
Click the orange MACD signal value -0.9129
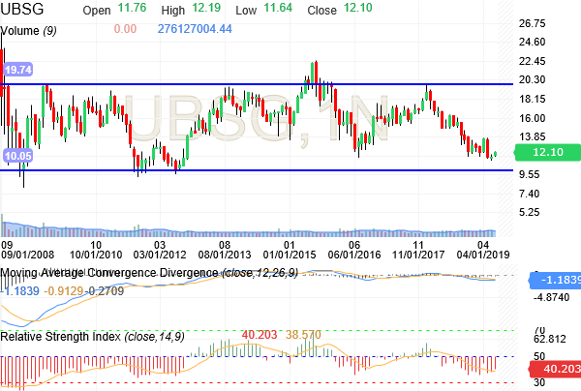coord(63,291)
